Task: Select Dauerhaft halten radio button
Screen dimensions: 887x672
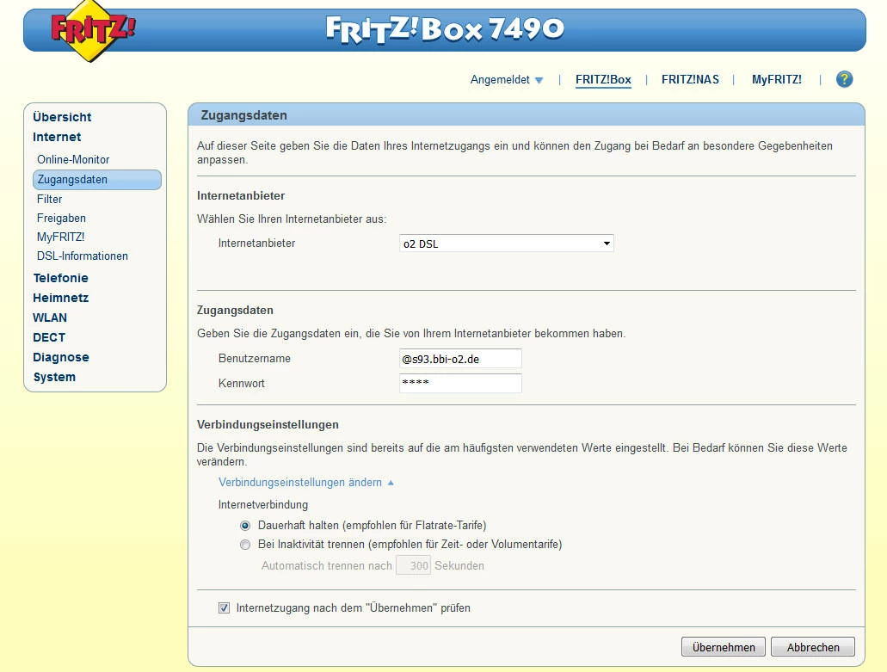Action: [x=245, y=526]
